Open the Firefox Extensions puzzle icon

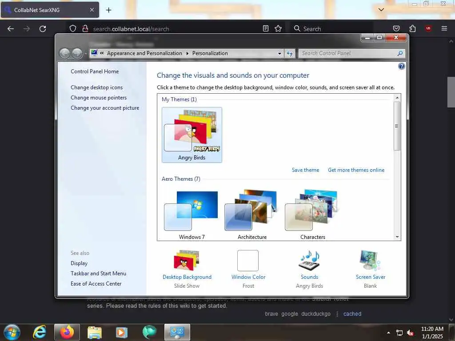click(412, 28)
